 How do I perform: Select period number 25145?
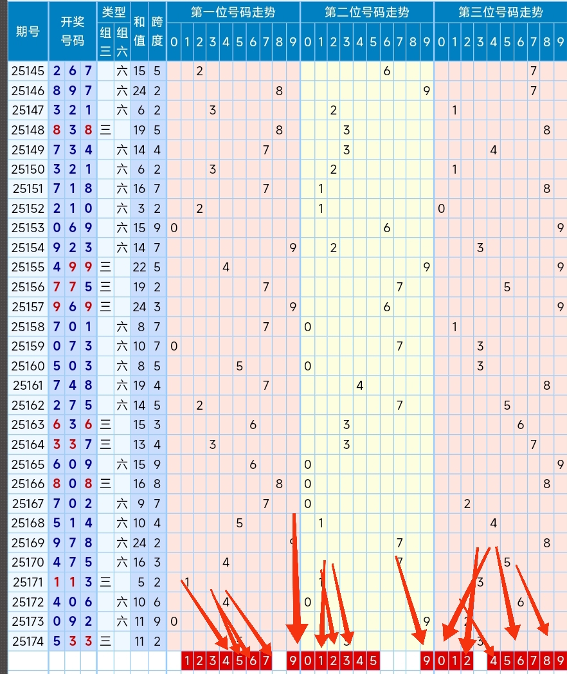tap(28, 71)
